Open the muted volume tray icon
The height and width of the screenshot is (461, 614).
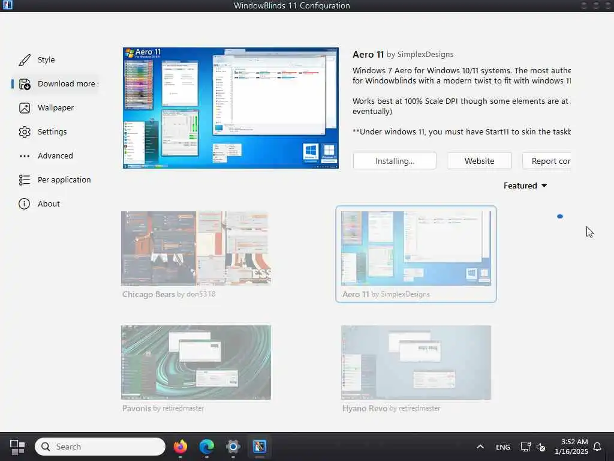click(541, 447)
